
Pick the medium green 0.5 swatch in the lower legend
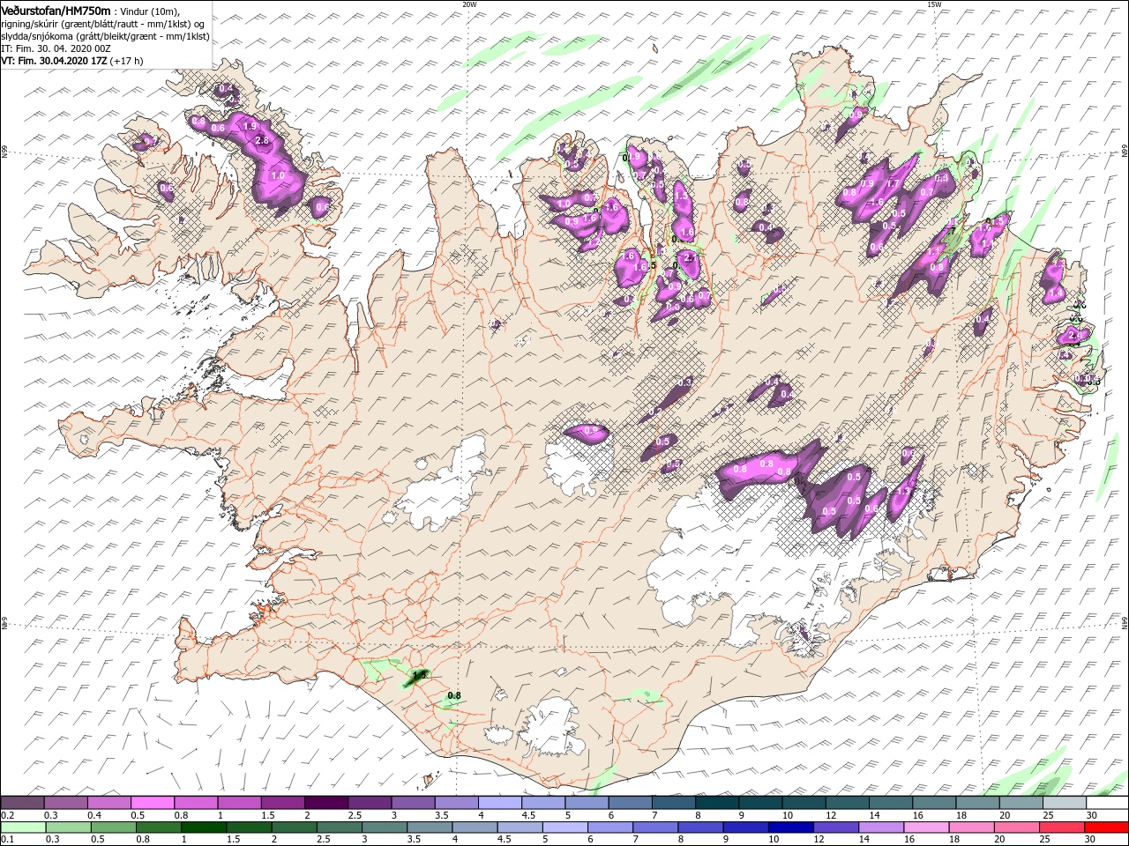pos(113,827)
